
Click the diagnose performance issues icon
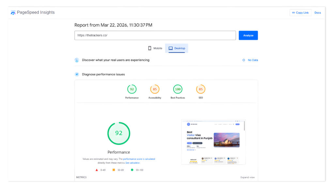click(77, 74)
